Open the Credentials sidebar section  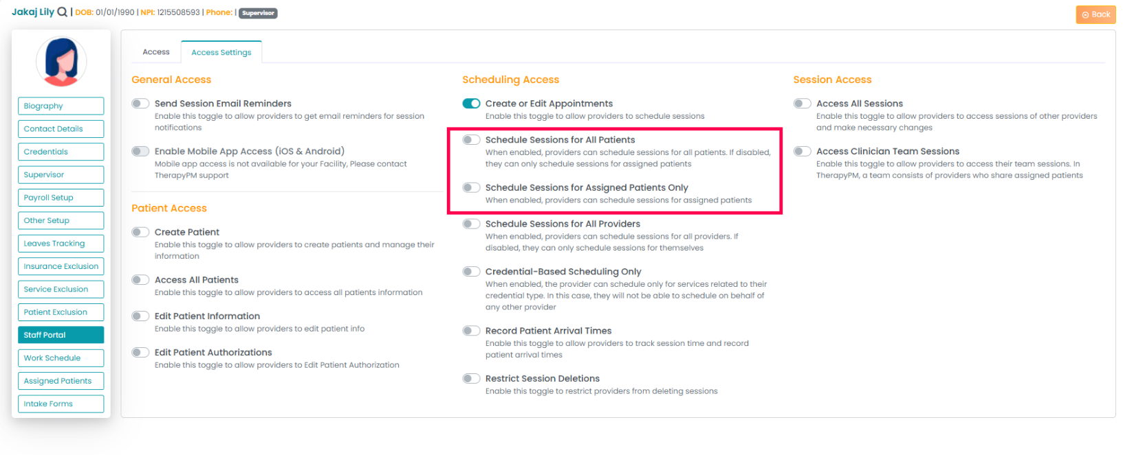pos(61,152)
